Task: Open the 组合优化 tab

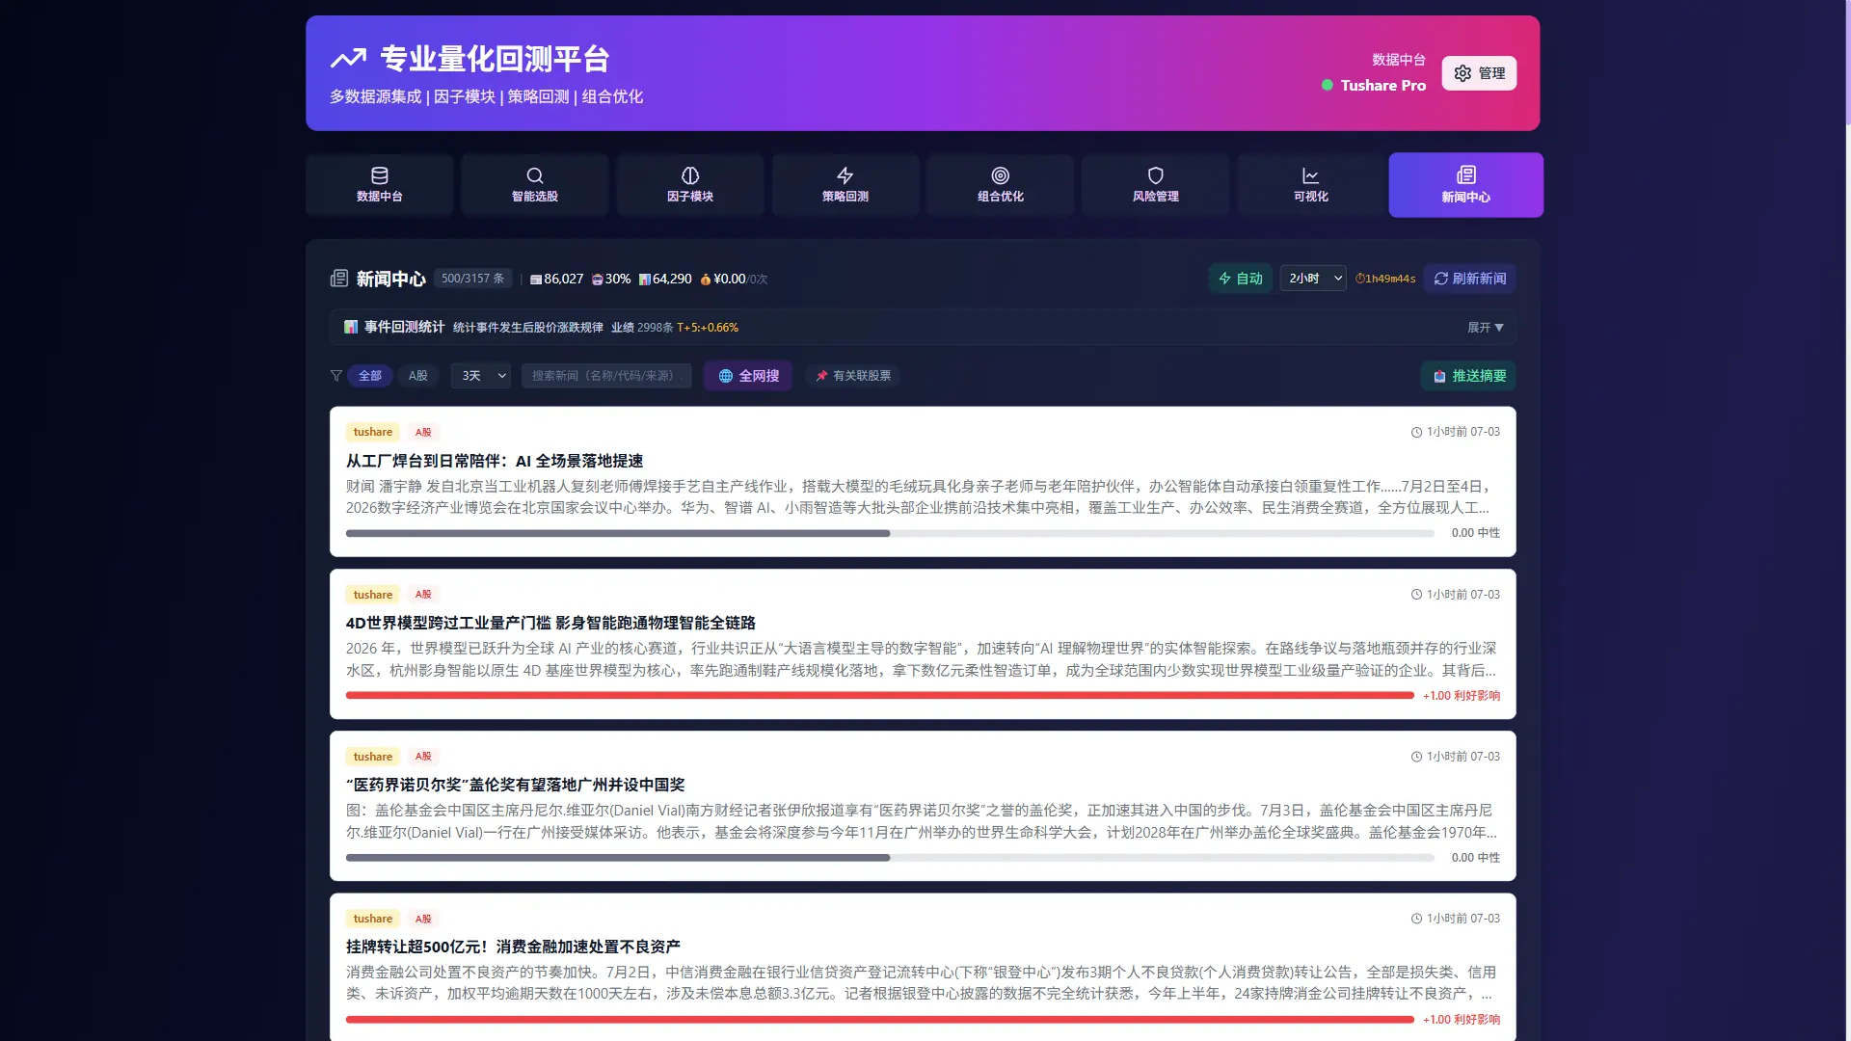Action: 1001,185
